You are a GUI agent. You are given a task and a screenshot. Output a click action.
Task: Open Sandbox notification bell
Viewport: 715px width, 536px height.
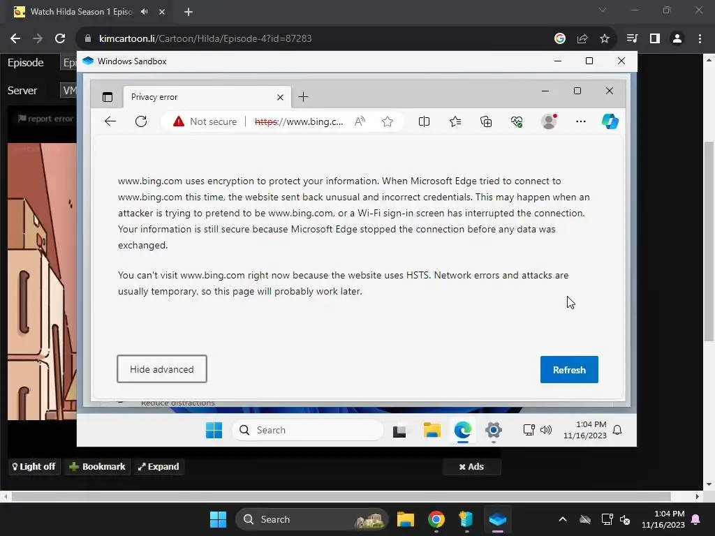pos(617,430)
